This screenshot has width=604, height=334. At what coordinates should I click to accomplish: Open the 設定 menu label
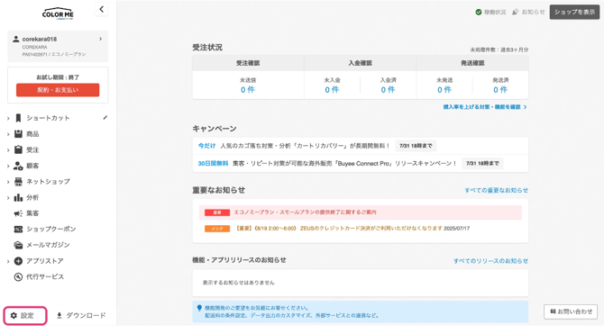27,315
